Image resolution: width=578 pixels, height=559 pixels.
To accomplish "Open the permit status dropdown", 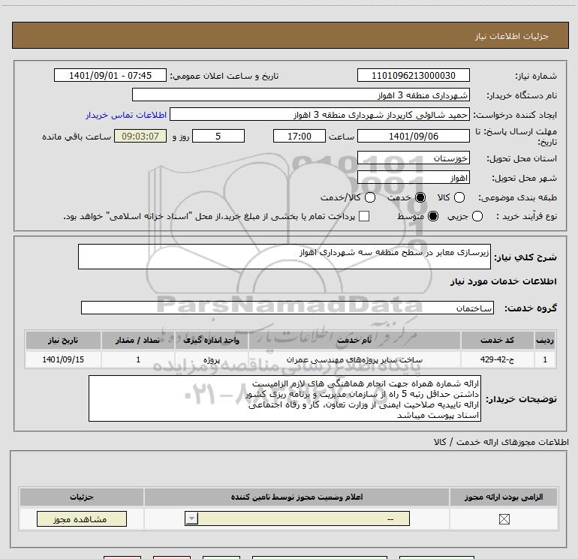I will pyautogui.click(x=297, y=518).
